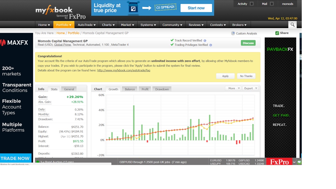Viewport: 336px width, 189px height.
Task: Click the USDCAD quote in bottom bar
Action: click(251, 164)
